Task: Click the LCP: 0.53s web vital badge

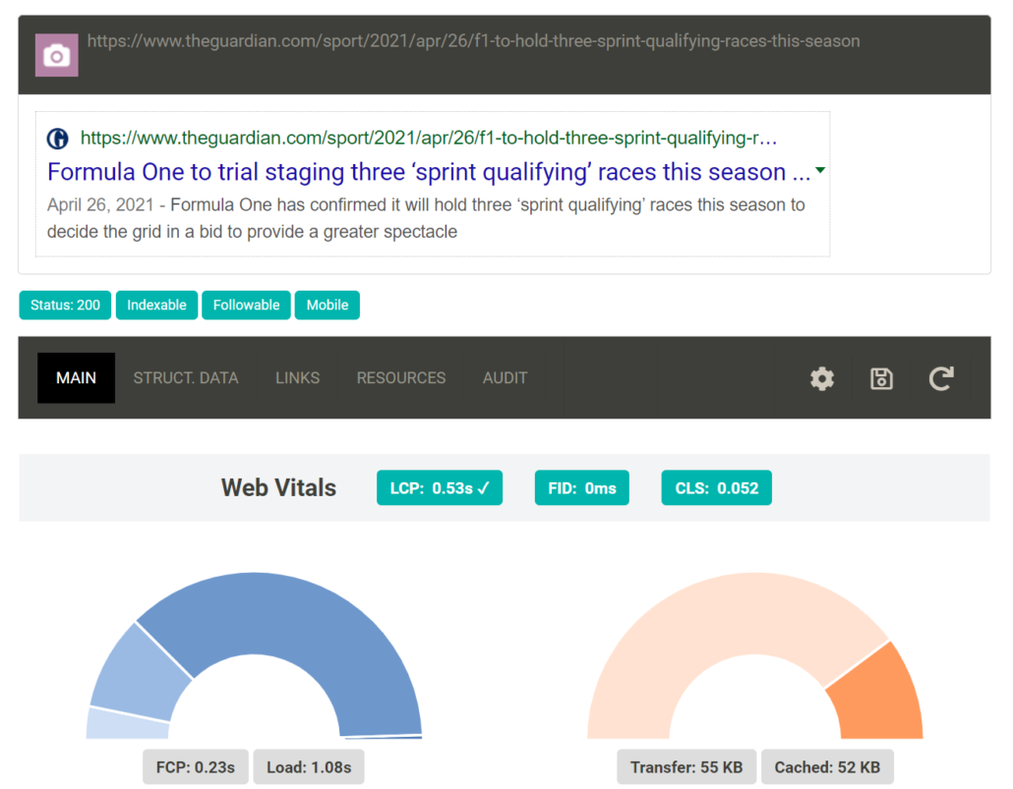Action: pos(440,488)
